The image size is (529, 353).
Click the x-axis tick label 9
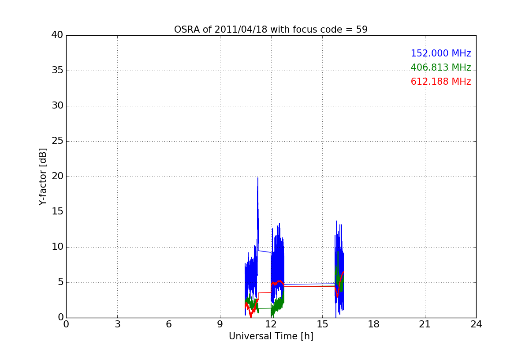point(220,324)
